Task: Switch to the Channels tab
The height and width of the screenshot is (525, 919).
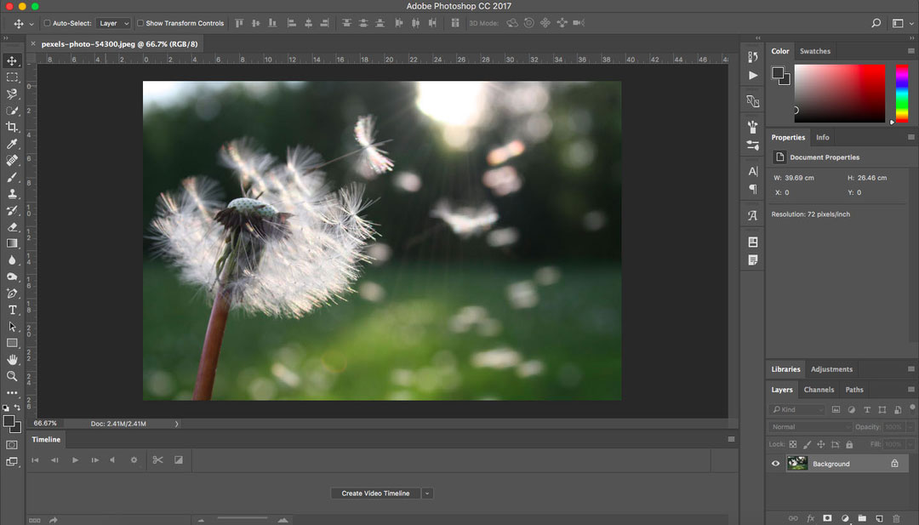Action: (x=818, y=389)
